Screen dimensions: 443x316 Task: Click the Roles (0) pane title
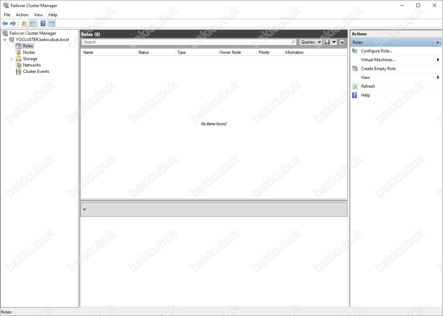click(91, 34)
